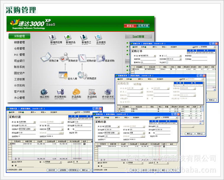
Task: Click 自动付款 button in left 采购付款 window
Action: [x=52, y=170]
